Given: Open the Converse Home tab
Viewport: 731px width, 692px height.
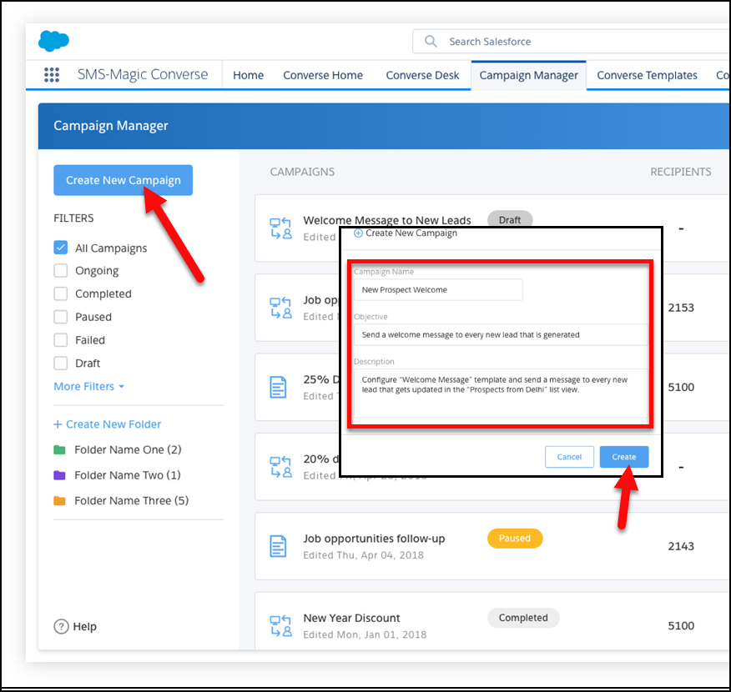Looking at the screenshot, I should click(x=323, y=75).
